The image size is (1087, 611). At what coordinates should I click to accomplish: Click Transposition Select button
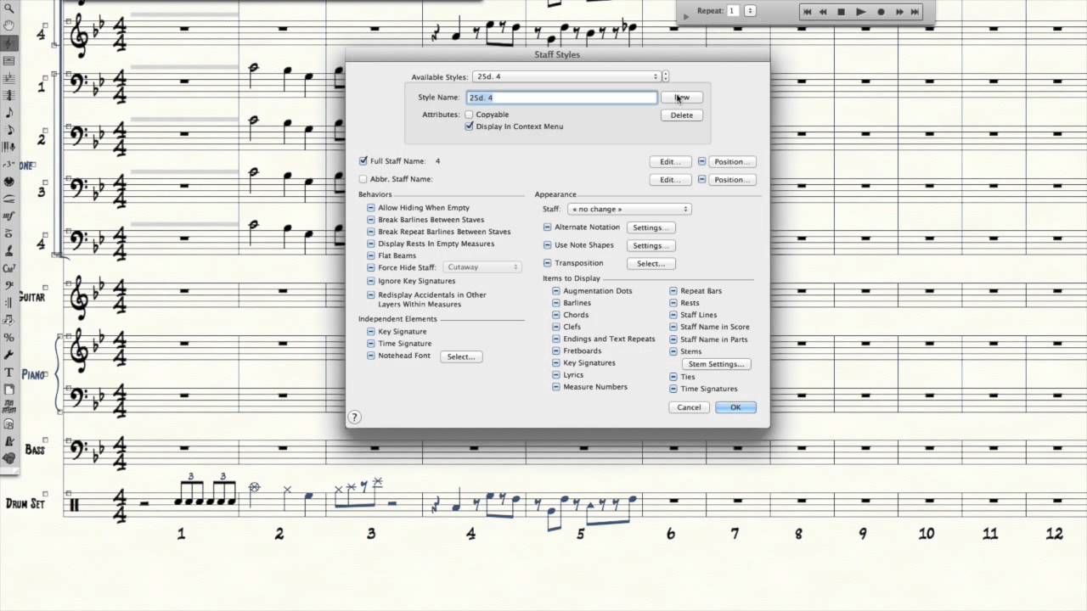(651, 263)
